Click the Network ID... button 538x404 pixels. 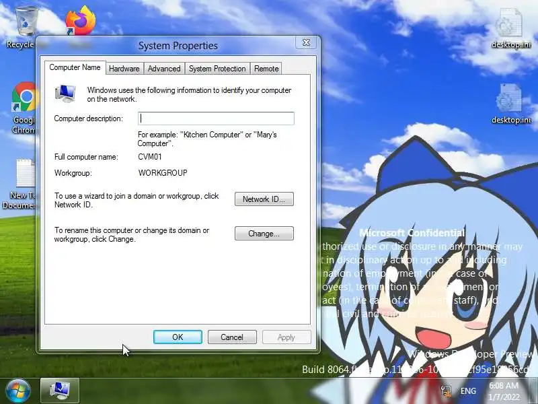[264, 199]
